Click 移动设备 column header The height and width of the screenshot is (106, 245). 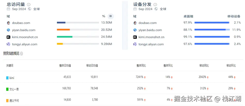[x=234, y=16]
